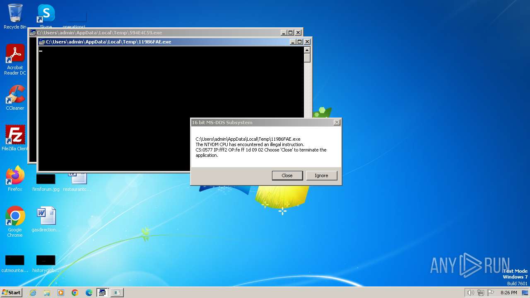Launch Google Chrome from the desktop
530x298 pixels.
pos(15,222)
